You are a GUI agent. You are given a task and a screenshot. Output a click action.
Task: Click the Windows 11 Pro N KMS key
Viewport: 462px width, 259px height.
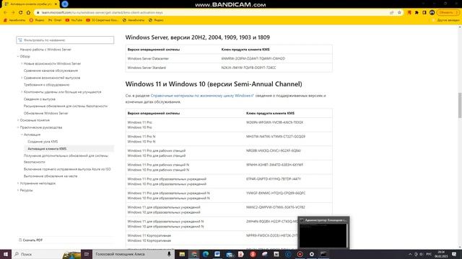tap(276, 137)
